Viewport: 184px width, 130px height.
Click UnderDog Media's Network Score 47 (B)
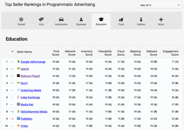(x=72, y=90)
